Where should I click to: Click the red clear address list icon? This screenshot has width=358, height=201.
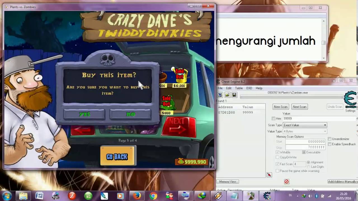point(286,181)
